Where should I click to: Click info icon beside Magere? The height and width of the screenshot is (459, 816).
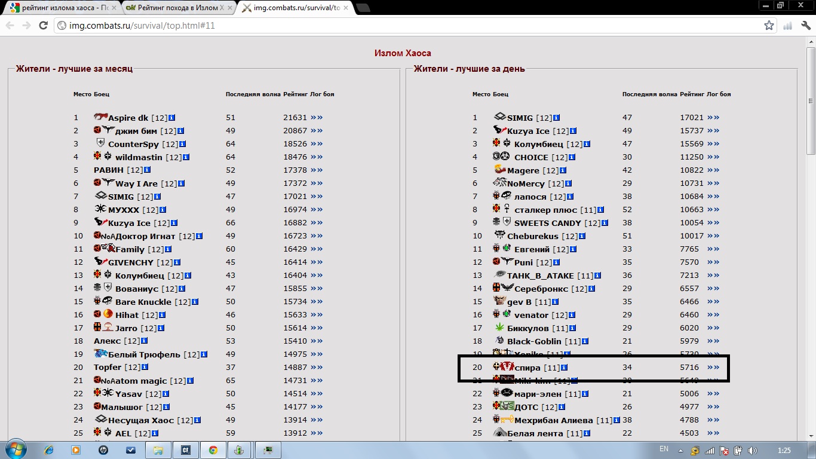tap(563, 170)
